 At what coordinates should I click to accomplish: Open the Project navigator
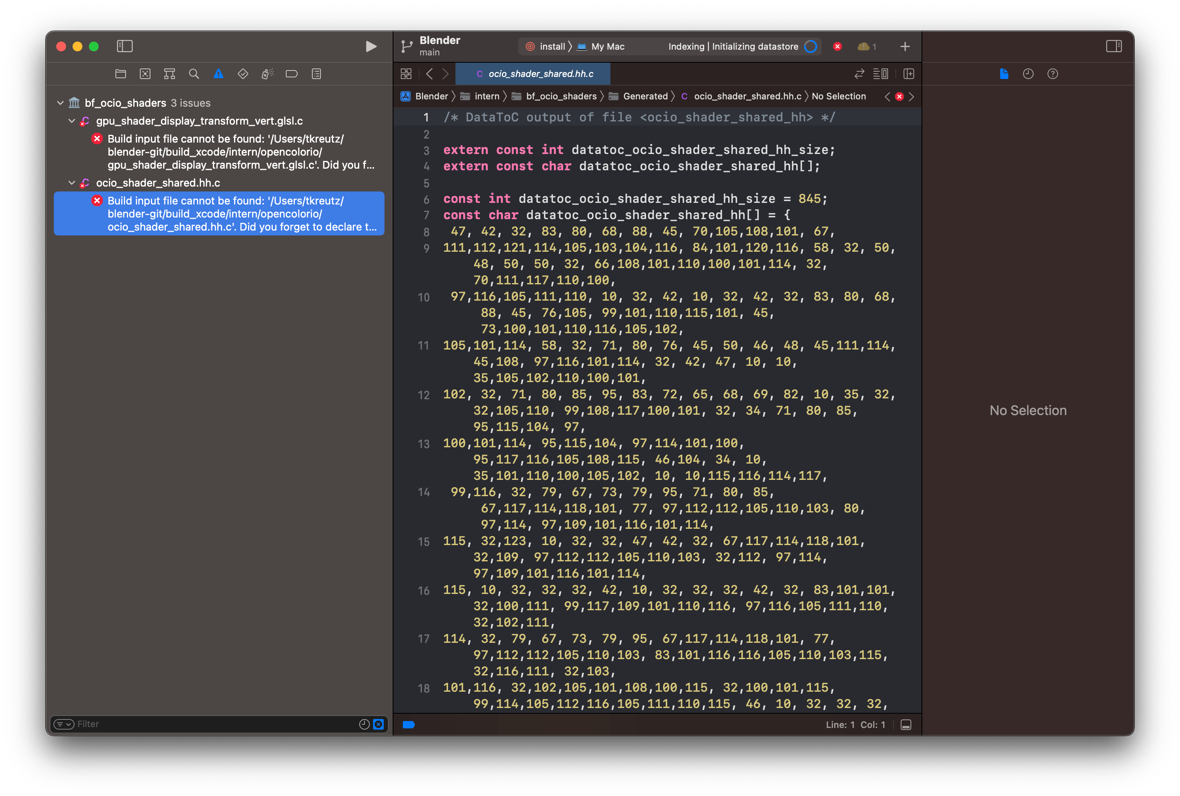click(x=120, y=74)
